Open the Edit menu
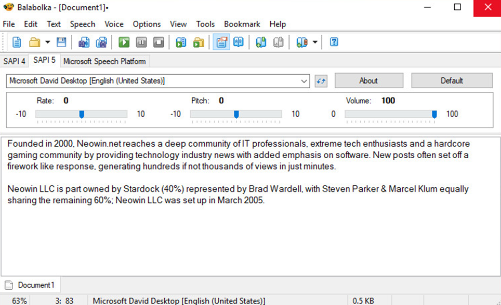The height and width of the screenshot is (305, 501). [31, 24]
